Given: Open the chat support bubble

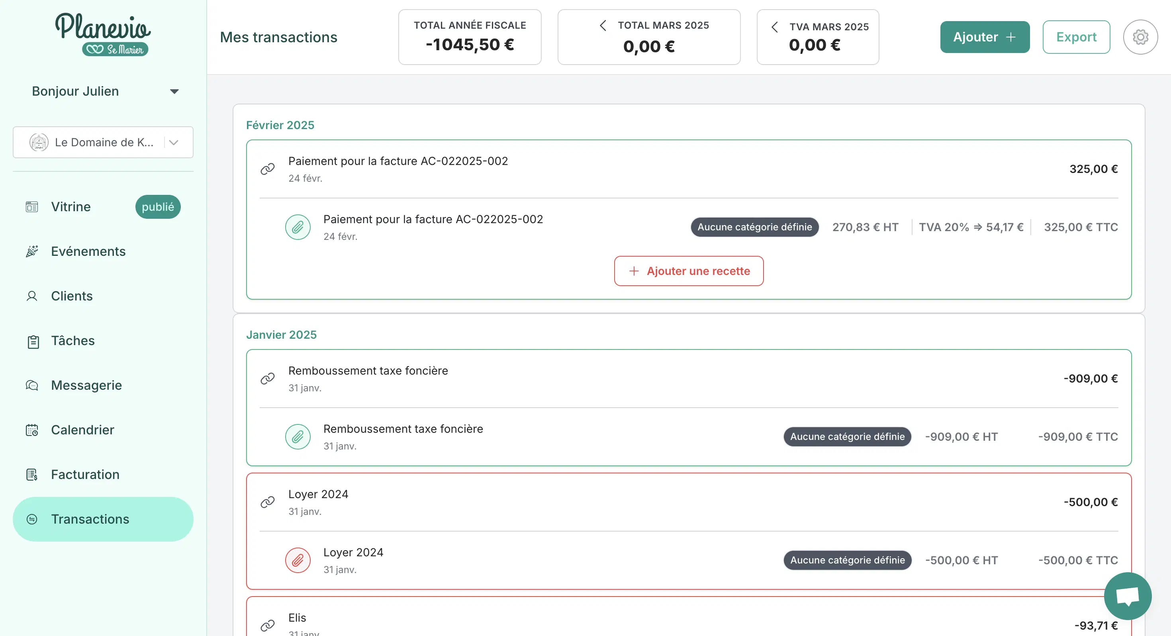Looking at the screenshot, I should click(x=1127, y=595).
